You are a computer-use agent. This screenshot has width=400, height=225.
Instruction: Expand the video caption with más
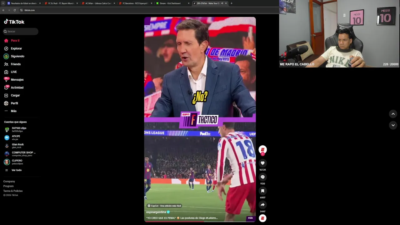(250, 218)
